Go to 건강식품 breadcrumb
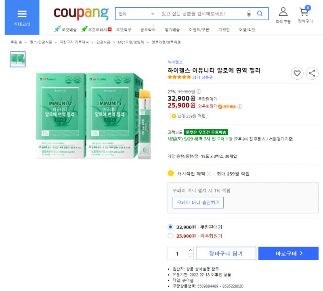This screenshot has height=291, width=323. pos(103,42)
